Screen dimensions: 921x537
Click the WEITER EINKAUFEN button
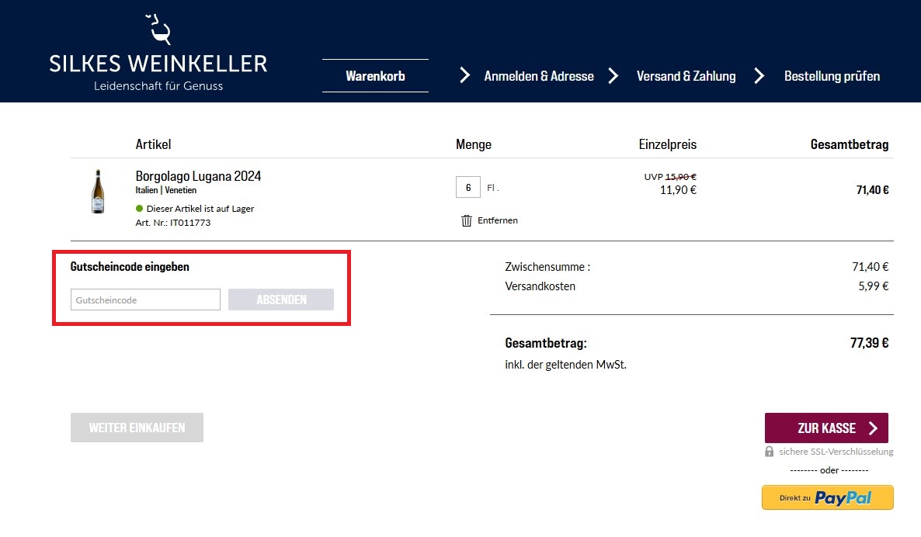point(137,428)
